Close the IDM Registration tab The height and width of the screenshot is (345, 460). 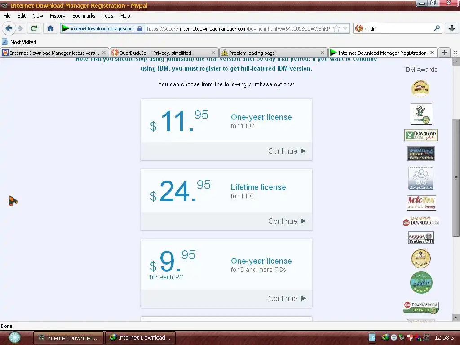(x=432, y=53)
